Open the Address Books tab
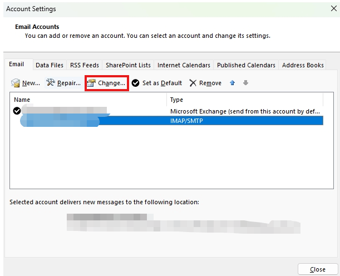Screen dimensions: 340x276 pos(303,65)
